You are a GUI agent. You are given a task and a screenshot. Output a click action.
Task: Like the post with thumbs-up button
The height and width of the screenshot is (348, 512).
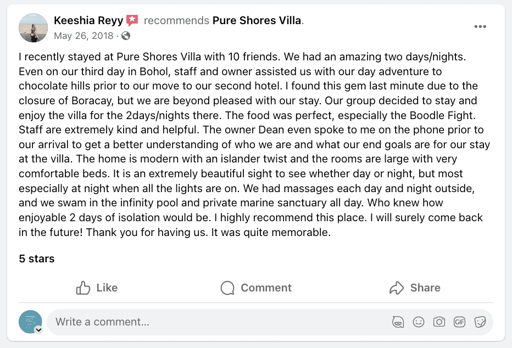pos(97,288)
